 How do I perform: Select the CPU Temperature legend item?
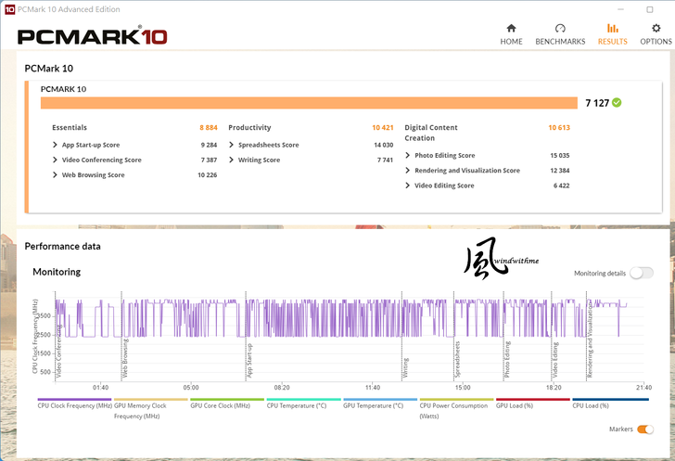[297, 405]
